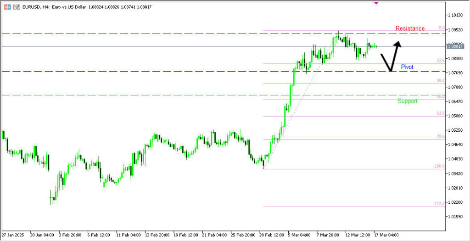Click the Fibonacci 78.6 level label
This screenshot has height=241, width=470.
coord(440,137)
